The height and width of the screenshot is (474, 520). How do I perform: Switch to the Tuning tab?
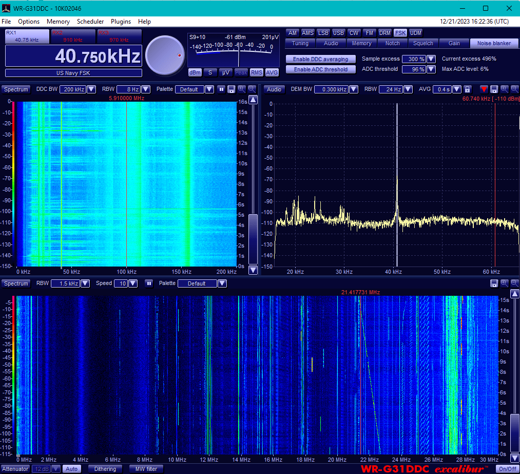point(300,44)
